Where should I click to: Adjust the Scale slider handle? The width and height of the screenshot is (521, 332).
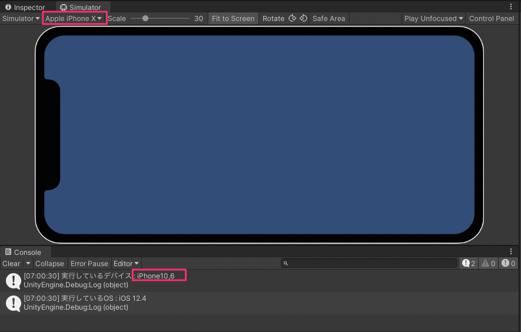point(145,19)
